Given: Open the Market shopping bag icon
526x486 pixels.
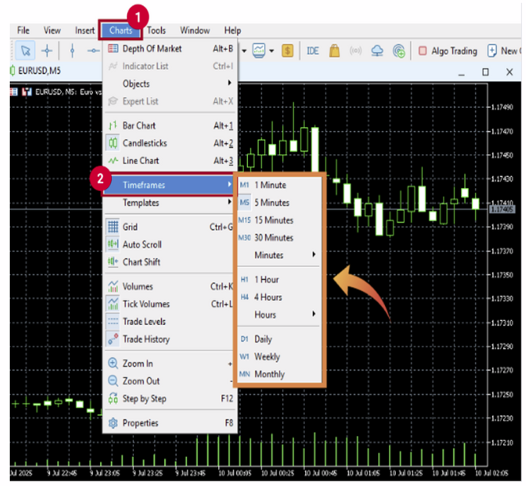Looking at the screenshot, I should point(334,51).
